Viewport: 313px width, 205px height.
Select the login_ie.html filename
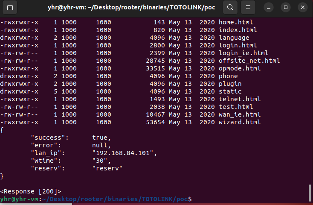(243, 53)
